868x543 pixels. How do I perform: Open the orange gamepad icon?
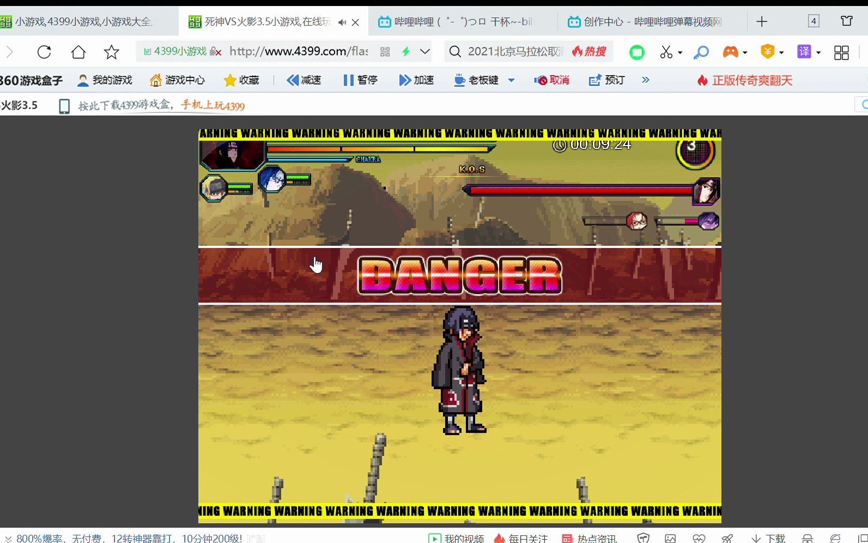[730, 52]
